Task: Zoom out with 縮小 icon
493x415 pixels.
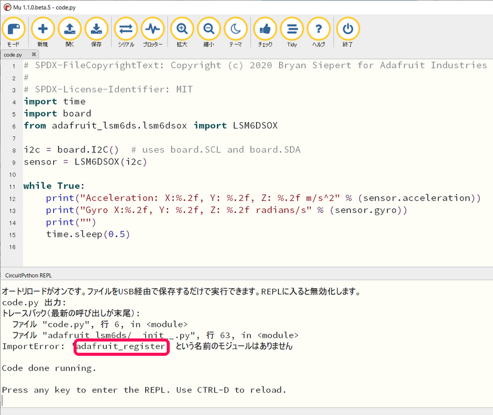Action: coord(209,29)
